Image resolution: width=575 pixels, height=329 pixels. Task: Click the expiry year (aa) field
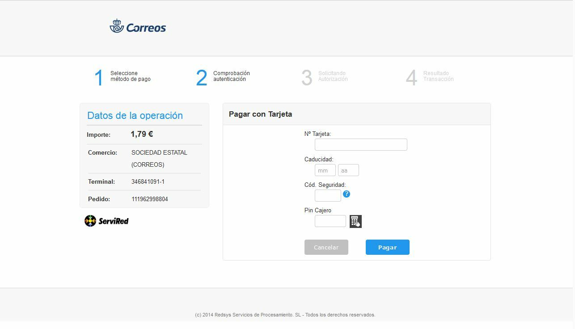click(348, 170)
